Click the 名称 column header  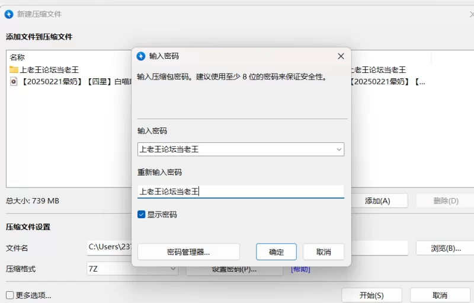point(18,58)
